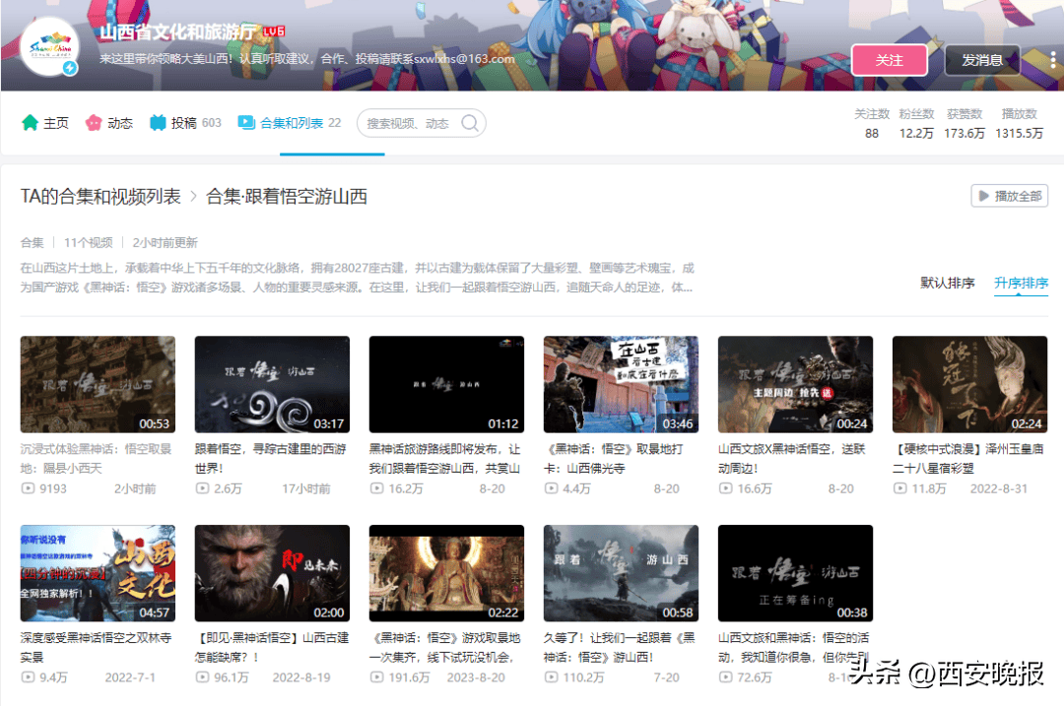This screenshot has width=1064, height=706.
Task: Open the 00:53 隰县小西天 video thumbnail
Action: [x=98, y=385]
